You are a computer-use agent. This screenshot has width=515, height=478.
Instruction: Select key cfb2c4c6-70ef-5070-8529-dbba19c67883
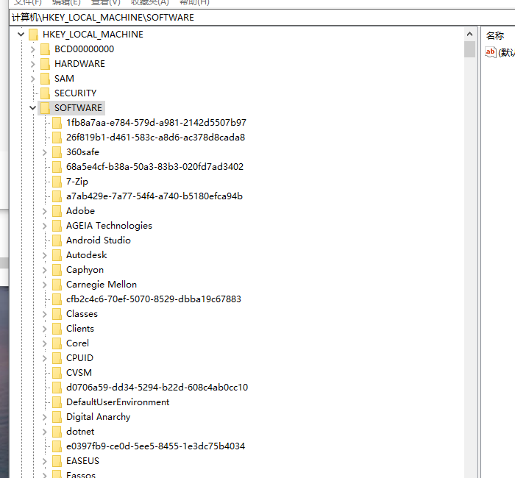(x=154, y=299)
